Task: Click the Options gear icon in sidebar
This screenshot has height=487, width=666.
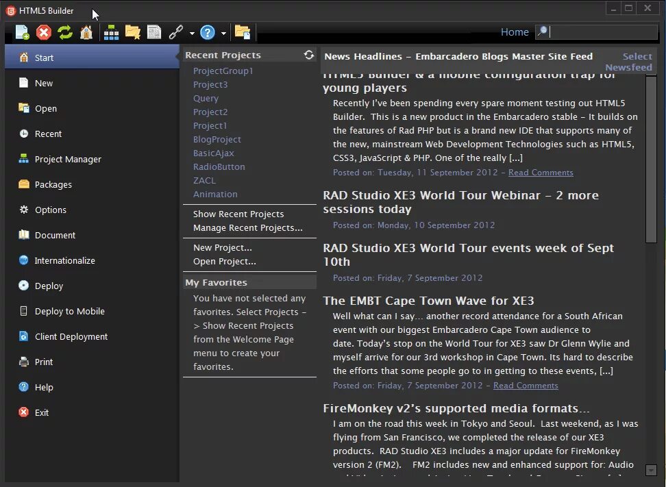Action: coord(24,210)
